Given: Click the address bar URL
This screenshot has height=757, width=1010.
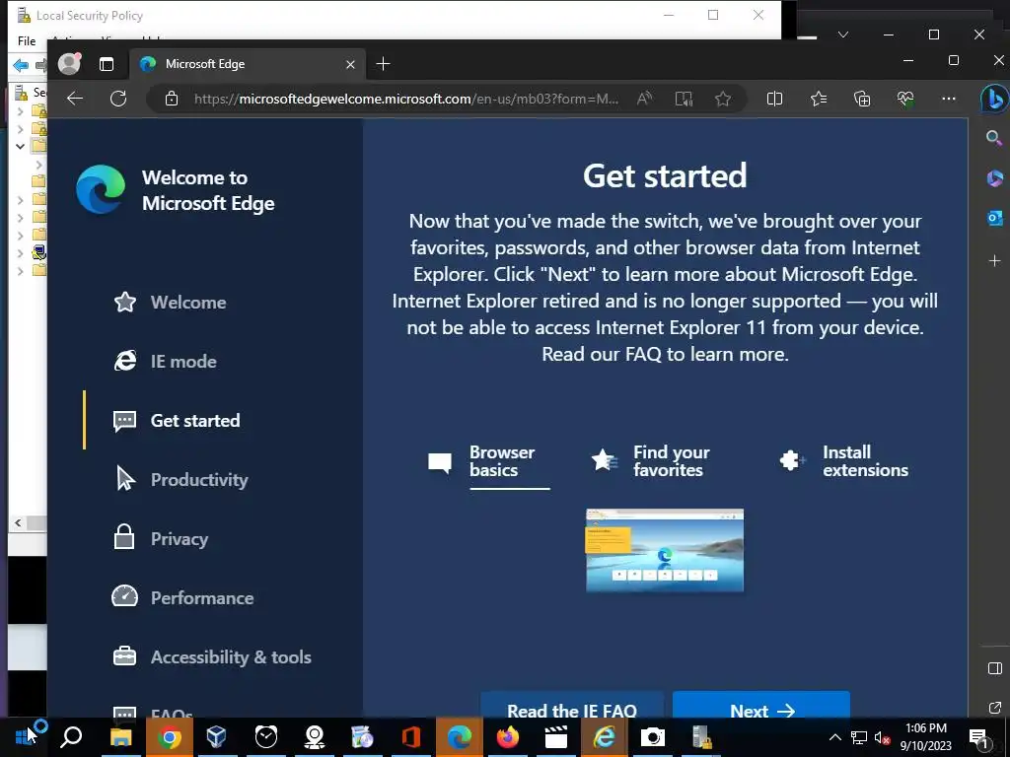Looking at the screenshot, I should tap(405, 99).
